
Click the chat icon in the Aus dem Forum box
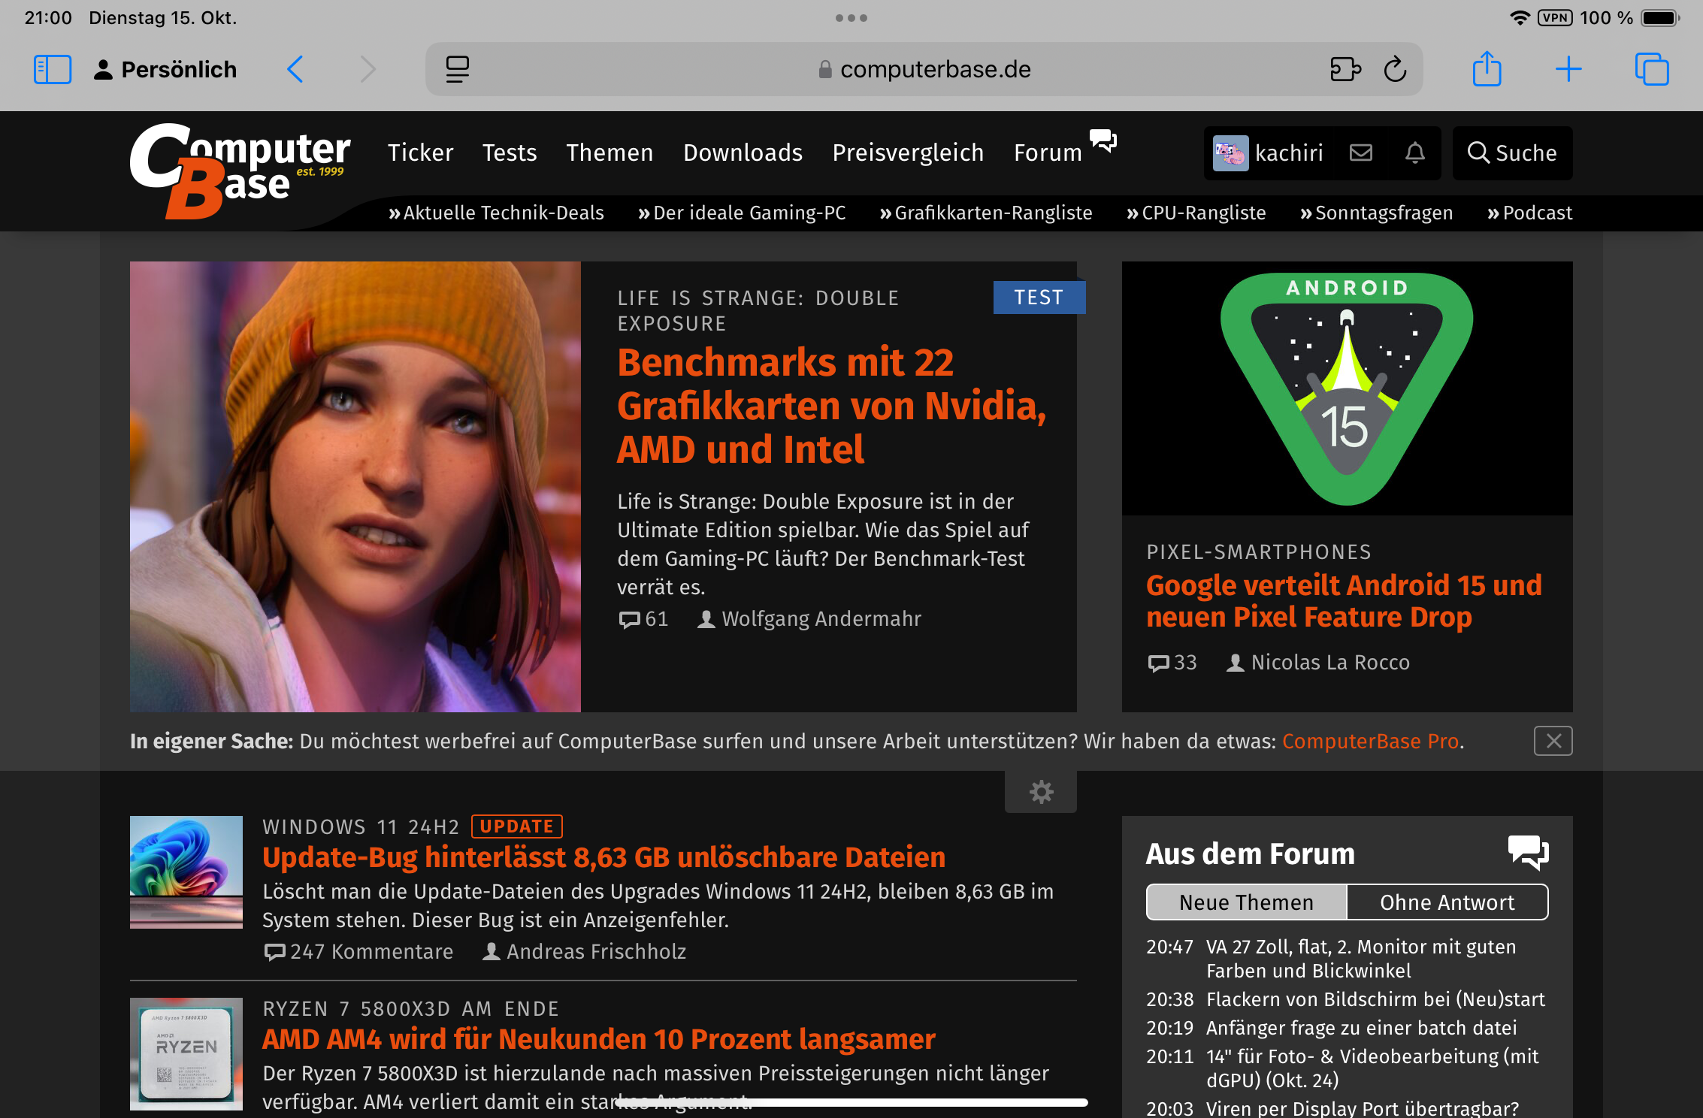[x=1527, y=854]
